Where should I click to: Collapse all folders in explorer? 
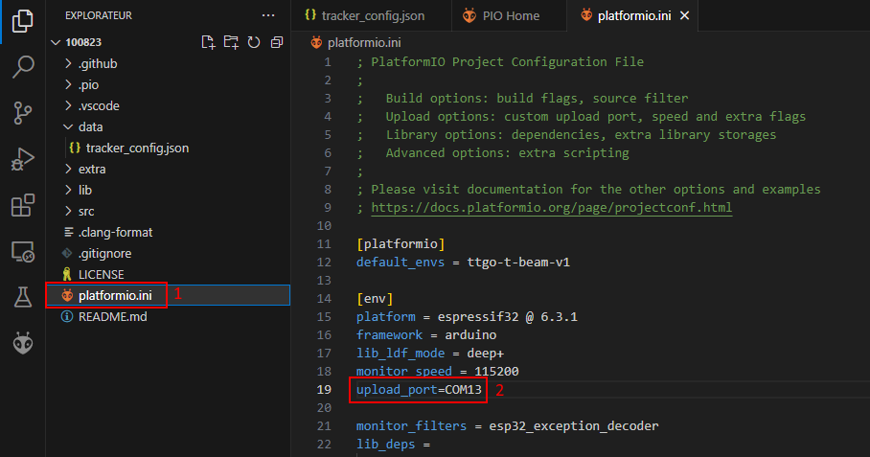coord(277,42)
